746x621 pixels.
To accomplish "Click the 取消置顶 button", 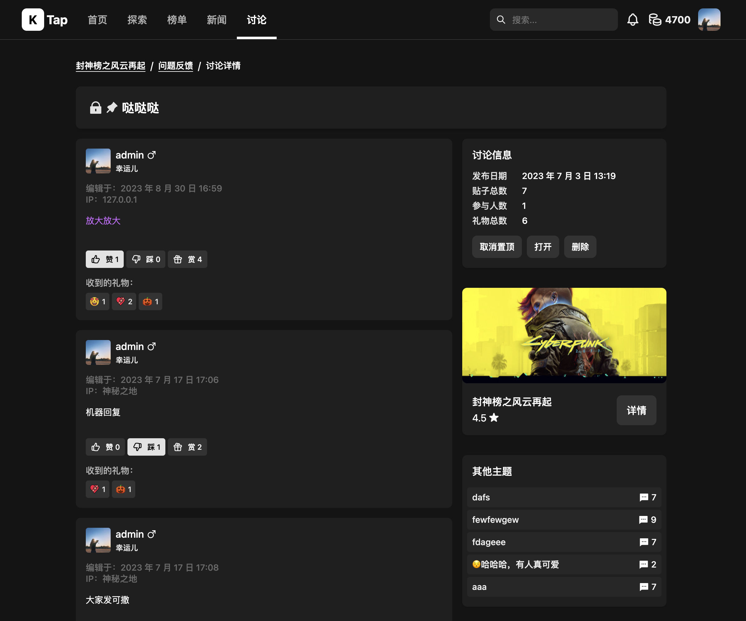I will [x=497, y=247].
